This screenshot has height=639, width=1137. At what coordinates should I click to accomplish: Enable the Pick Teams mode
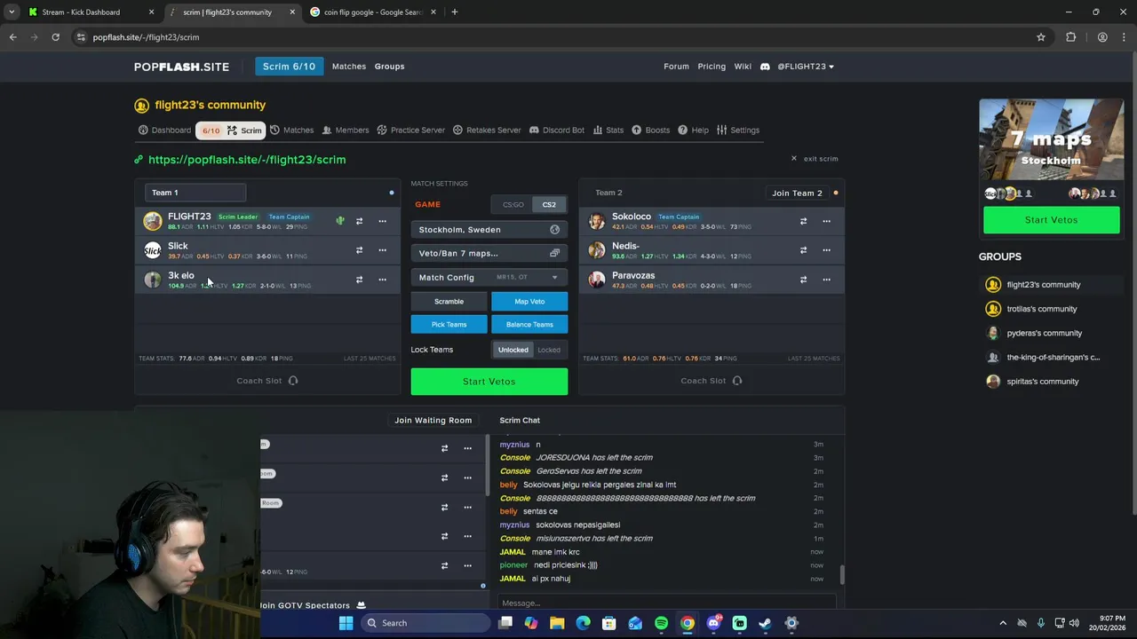coord(449,325)
